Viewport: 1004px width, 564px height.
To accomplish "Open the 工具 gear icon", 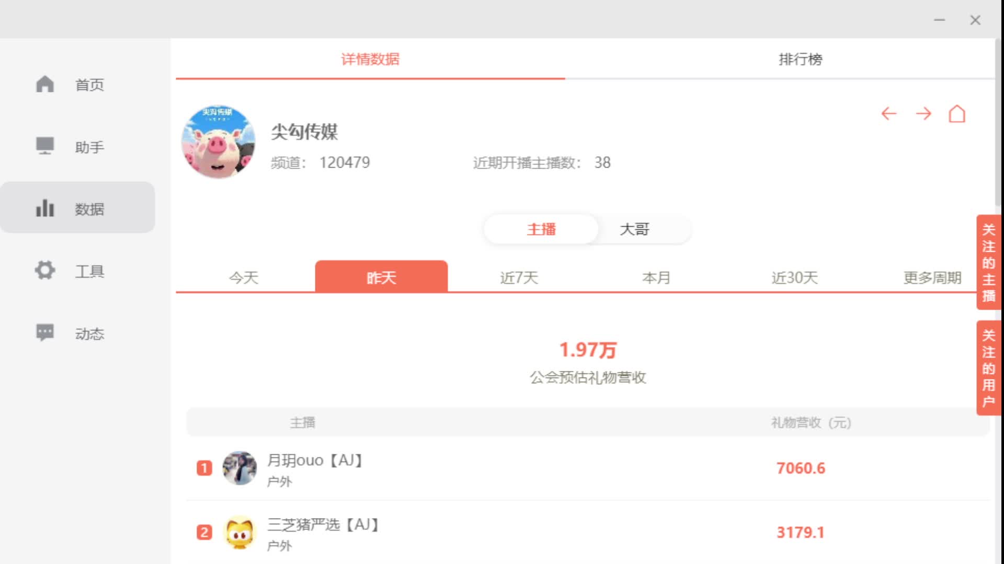I will click(45, 270).
